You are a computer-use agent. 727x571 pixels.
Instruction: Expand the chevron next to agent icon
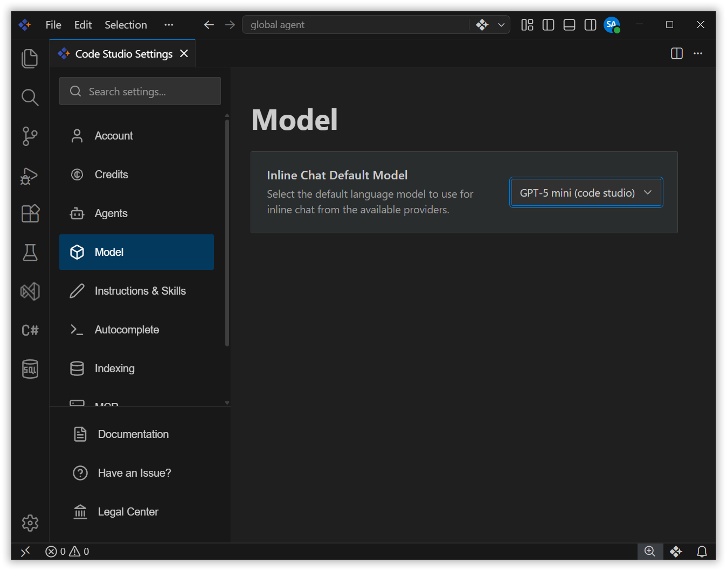(501, 25)
